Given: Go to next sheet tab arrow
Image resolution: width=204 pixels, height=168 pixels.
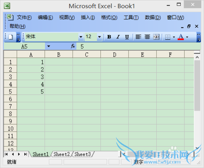Looking at the screenshot, I should [x=19, y=154].
